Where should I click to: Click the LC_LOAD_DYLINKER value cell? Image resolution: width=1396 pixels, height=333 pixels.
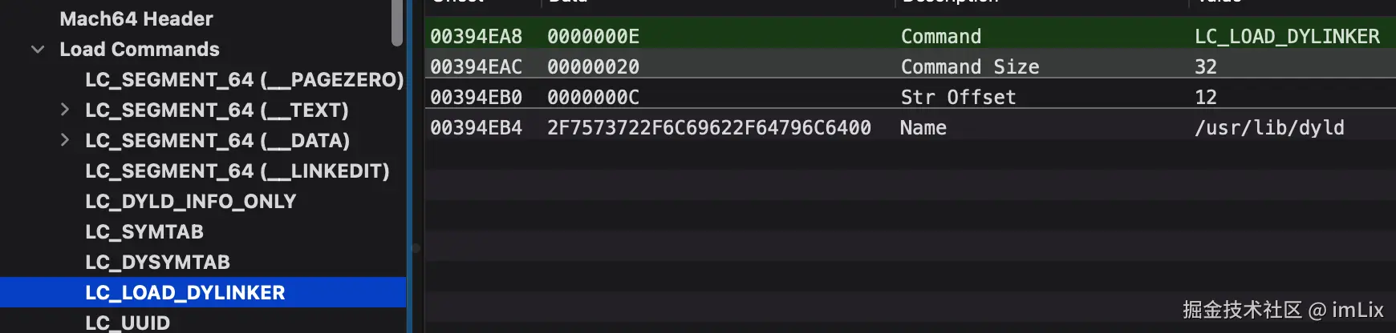coord(1287,36)
